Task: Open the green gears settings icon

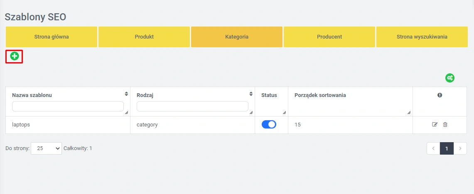Action: click(x=450, y=78)
